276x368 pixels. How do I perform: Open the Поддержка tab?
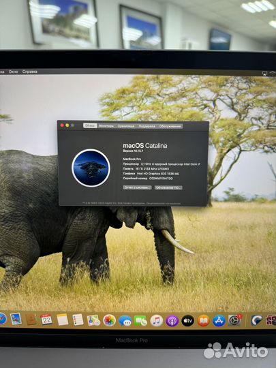click(147, 126)
